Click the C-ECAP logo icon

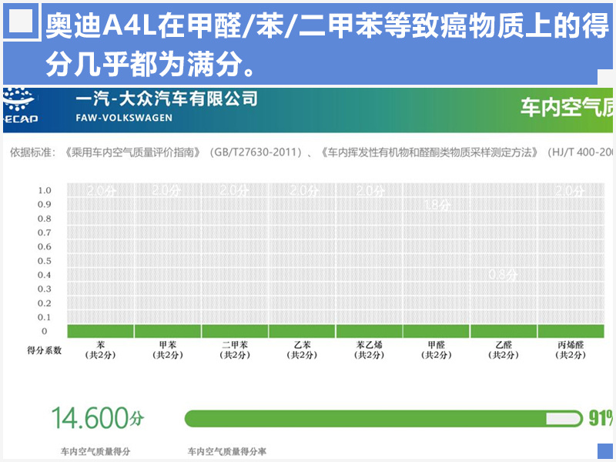click(x=20, y=106)
